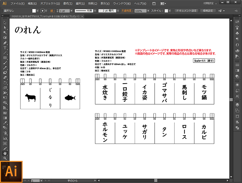The width and height of the screenshot is (242, 183).
Task: Select the Rotate tool
Action: click(x=5, y=83)
